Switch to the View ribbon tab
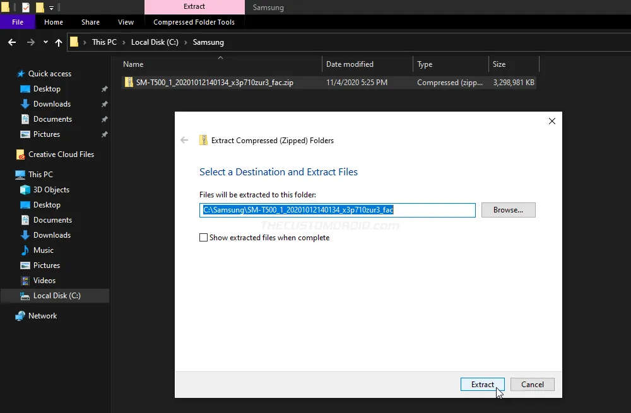This screenshot has width=631, height=413. [126, 22]
